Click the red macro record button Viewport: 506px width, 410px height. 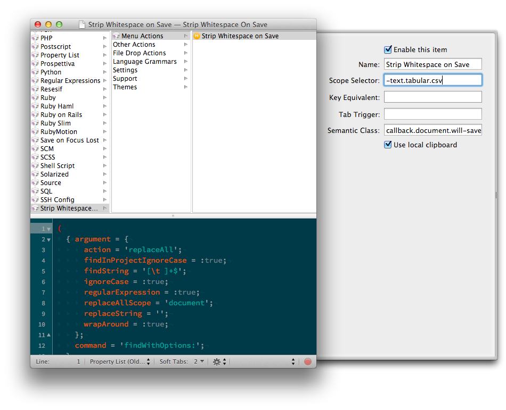tap(308, 362)
